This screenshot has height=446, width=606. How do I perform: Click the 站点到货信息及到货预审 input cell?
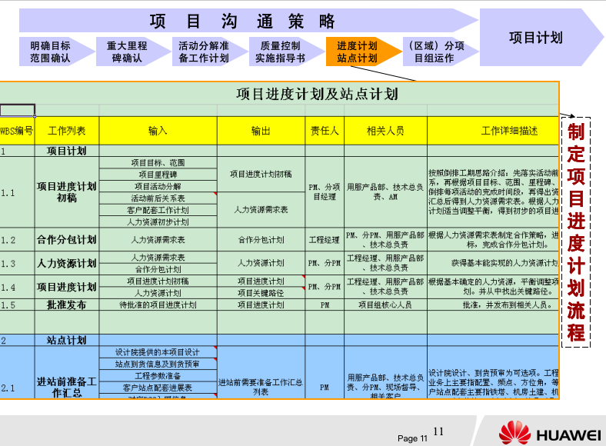pos(158,364)
